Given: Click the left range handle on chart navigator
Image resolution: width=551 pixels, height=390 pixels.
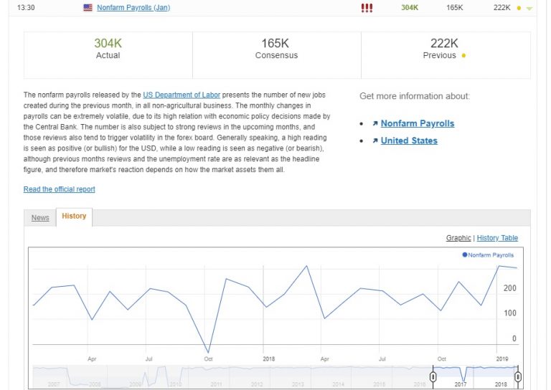Looking at the screenshot, I should (433, 376).
